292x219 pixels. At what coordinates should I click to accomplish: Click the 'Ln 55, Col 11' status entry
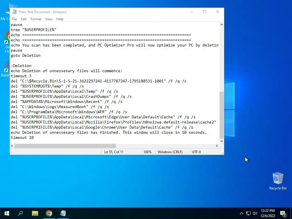[114, 152]
